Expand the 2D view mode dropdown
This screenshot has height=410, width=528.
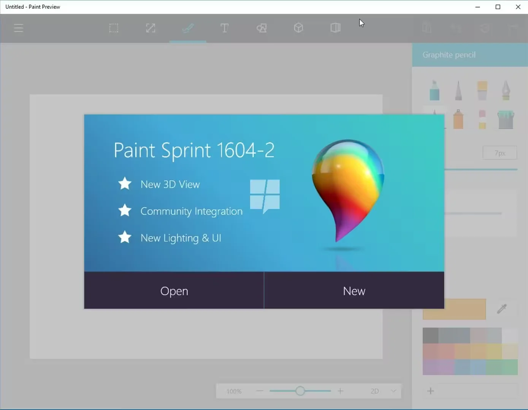click(393, 391)
